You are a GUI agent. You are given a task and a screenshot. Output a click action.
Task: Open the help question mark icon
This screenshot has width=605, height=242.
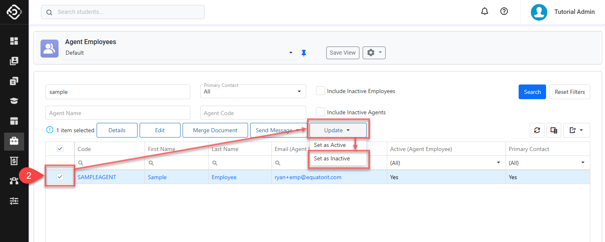(504, 12)
